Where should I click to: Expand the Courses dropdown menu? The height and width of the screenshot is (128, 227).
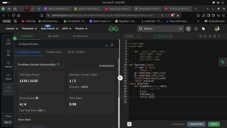tap(12, 28)
